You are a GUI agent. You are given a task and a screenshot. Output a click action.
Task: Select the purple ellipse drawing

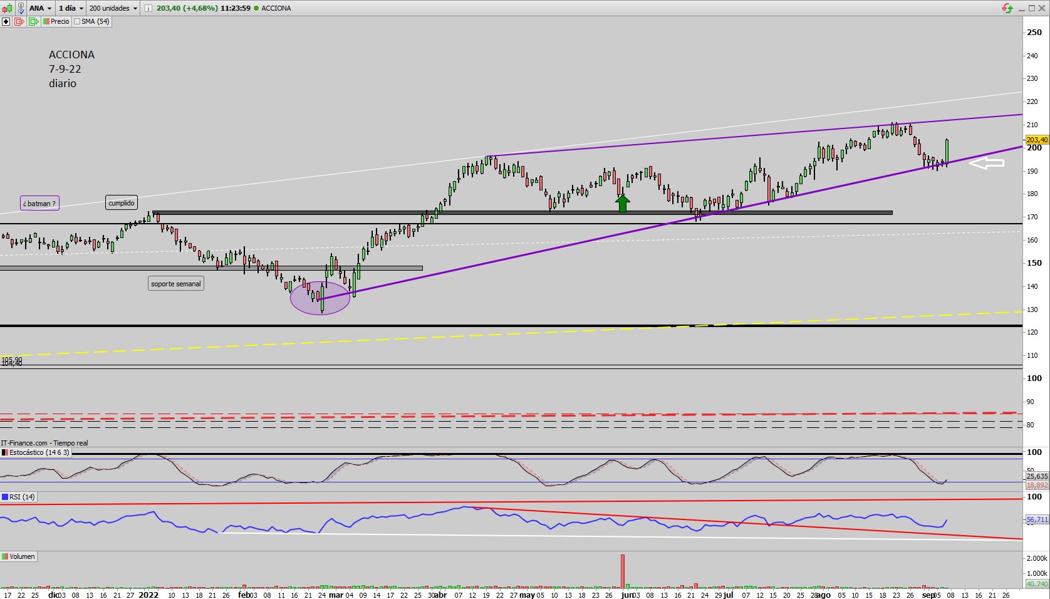[320, 298]
